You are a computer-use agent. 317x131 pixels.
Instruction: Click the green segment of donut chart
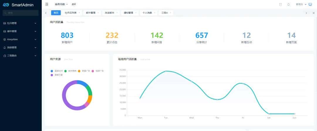(90, 91)
